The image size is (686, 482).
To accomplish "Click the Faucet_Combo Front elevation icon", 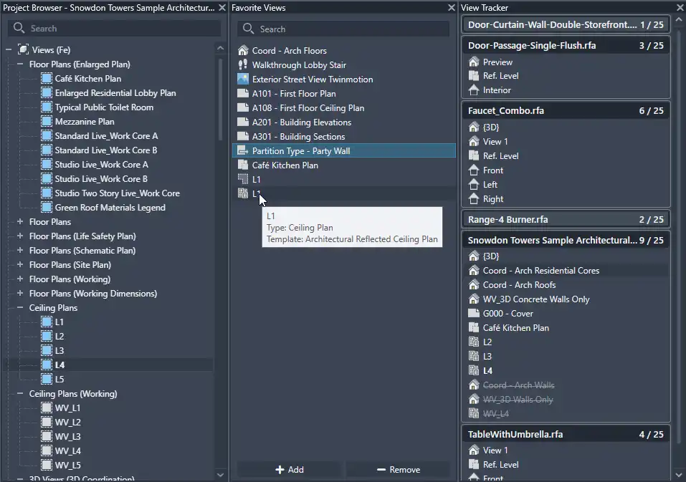I will click(474, 170).
